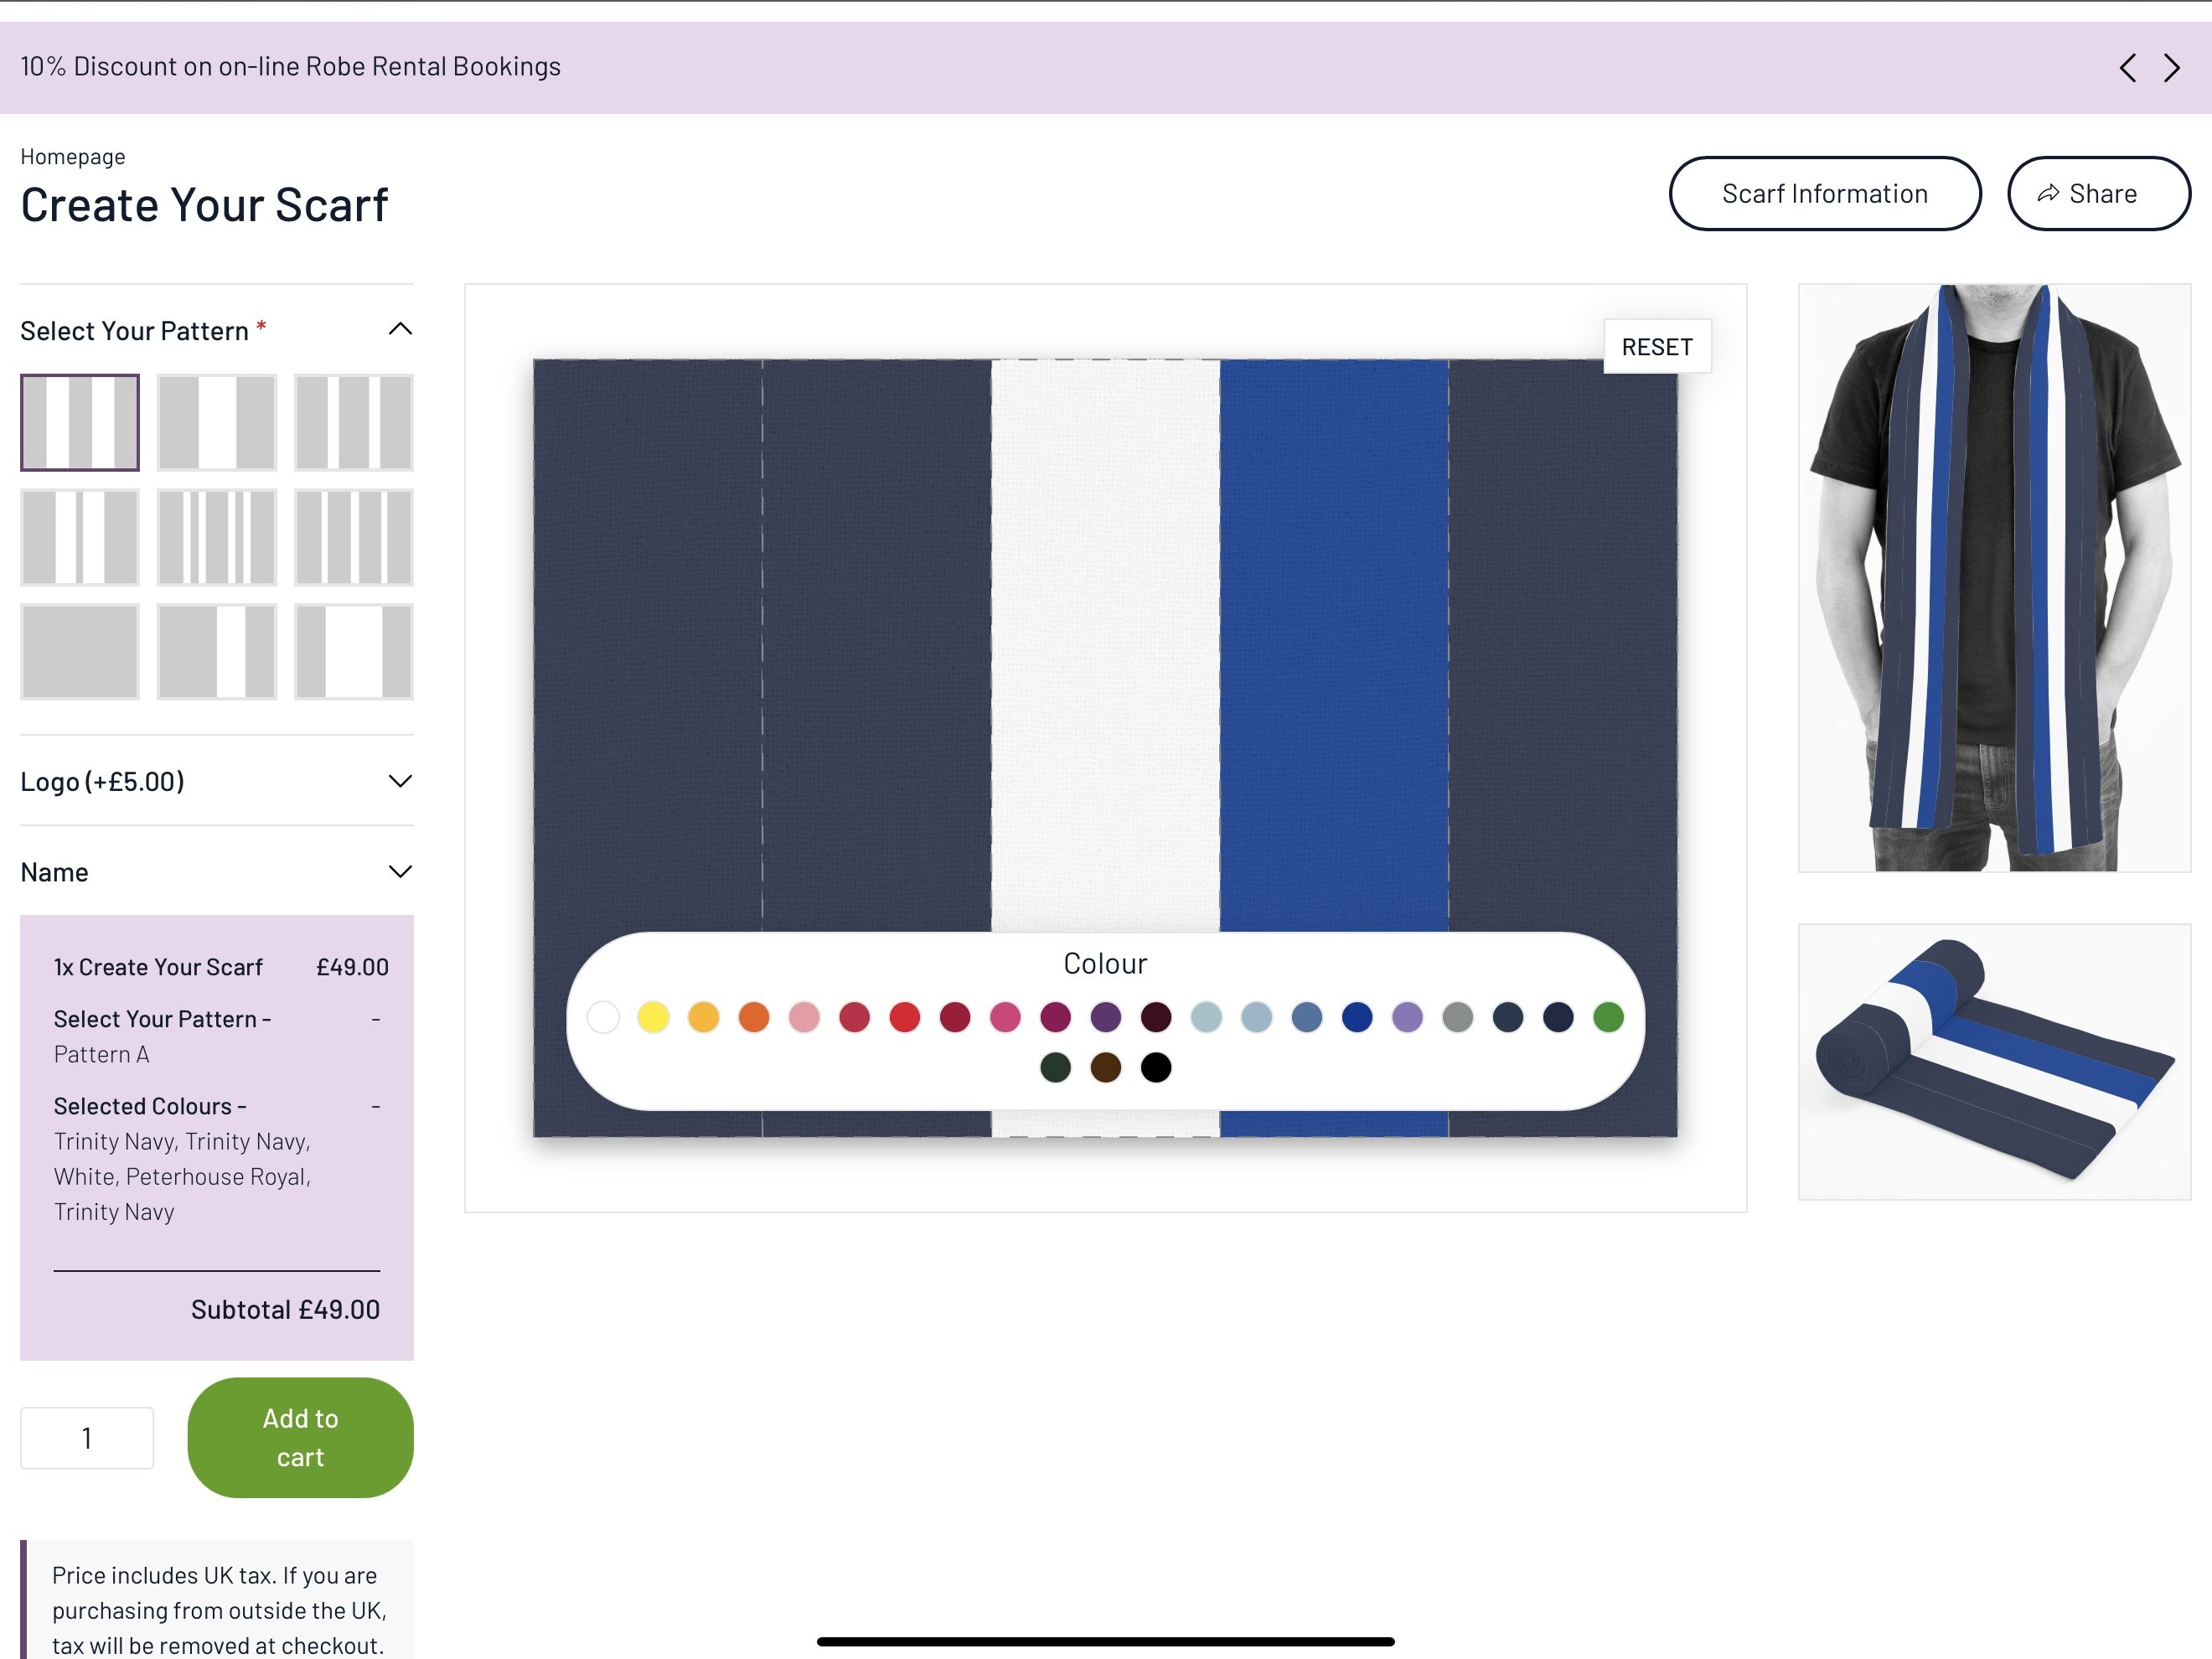Open the Scarf Information popup
2212x1659 pixels.
coord(1825,194)
